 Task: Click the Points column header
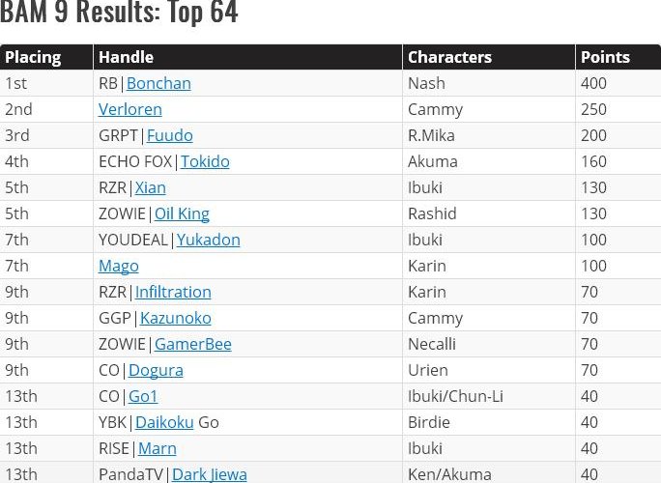[605, 57]
